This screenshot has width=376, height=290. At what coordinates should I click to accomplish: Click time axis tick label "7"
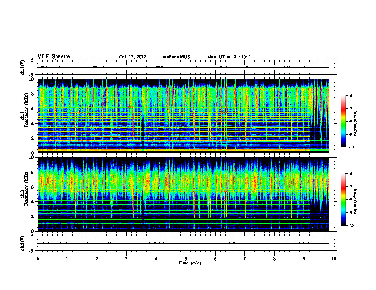245,259
